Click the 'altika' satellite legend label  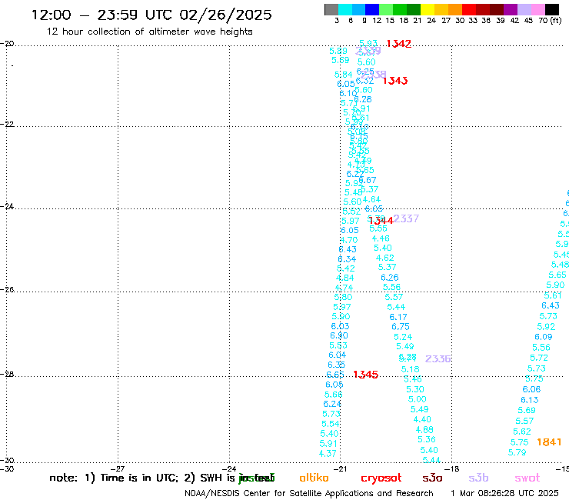click(314, 478)
